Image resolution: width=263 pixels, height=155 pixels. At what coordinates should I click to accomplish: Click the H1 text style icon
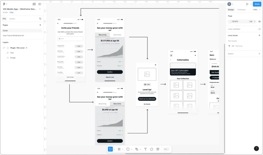(x=229, y=46)
